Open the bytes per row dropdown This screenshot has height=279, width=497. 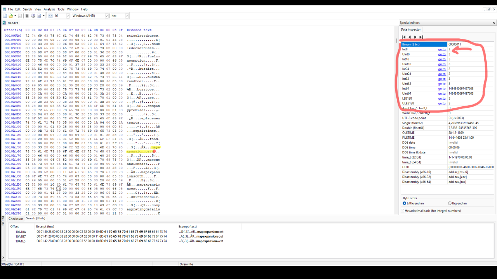point(68,16)
